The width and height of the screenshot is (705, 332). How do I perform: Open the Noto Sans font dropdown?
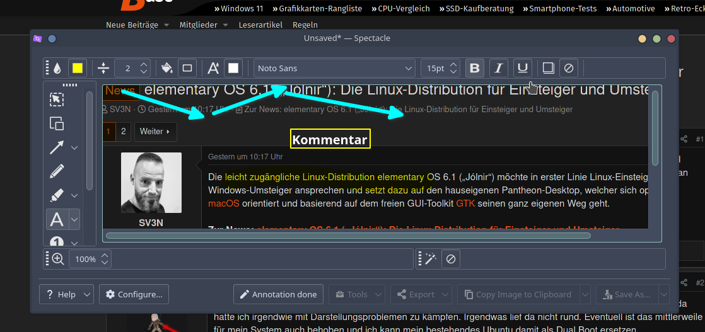334,68
